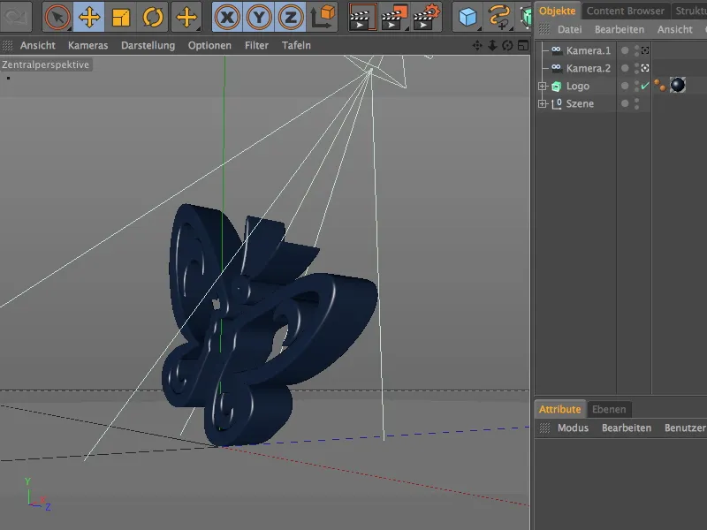The width and height of the screenshot is (707, 530).
Task: Expand the Szene object hierarchy
Action: point(543,103)
